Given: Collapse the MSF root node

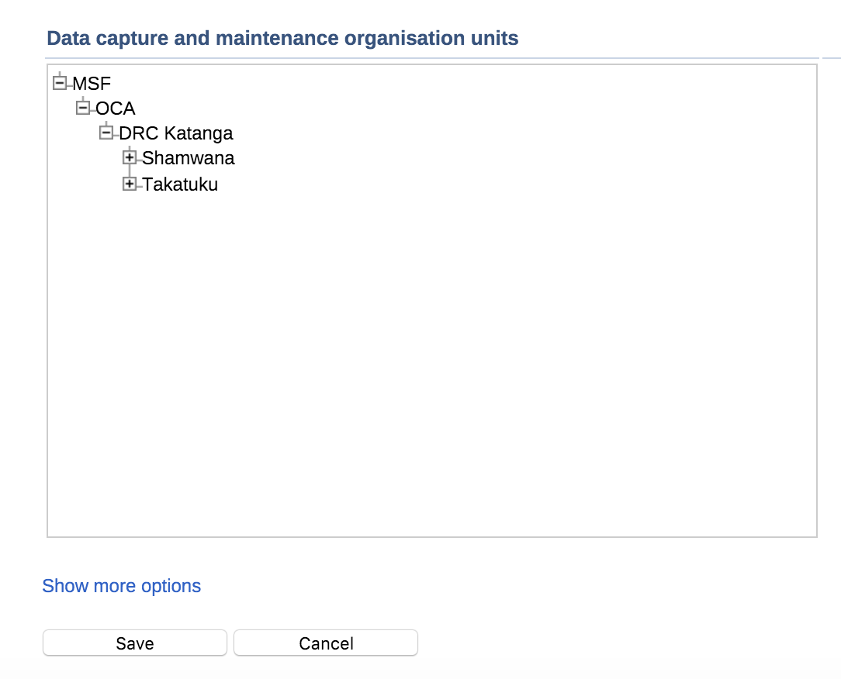Looking at the screenshot, I should tap(59, 82).
